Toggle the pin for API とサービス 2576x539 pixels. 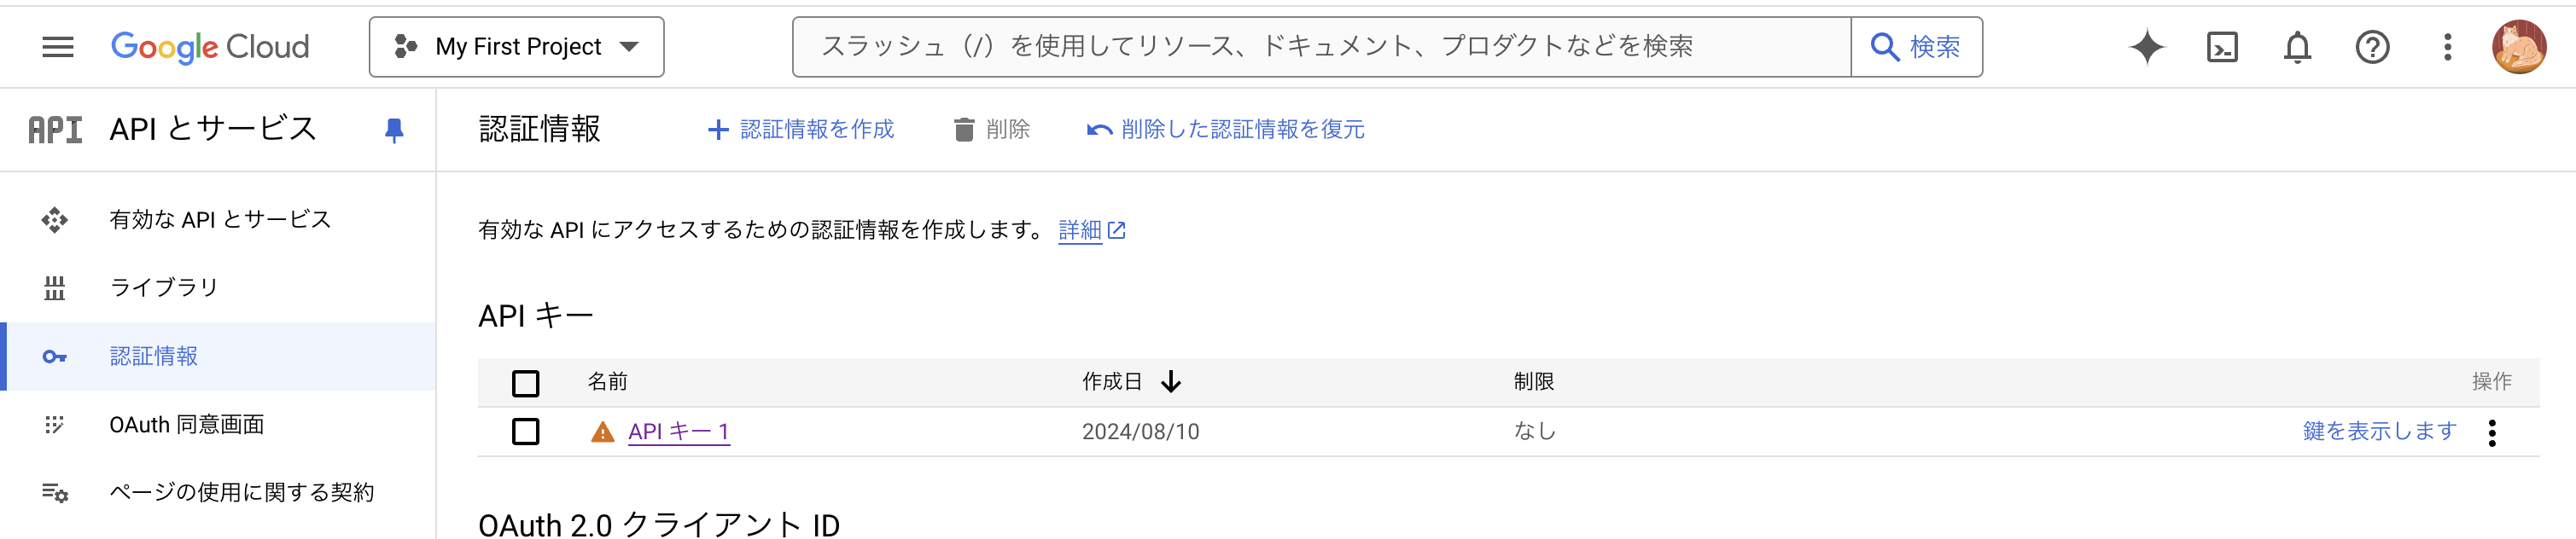coord(394,129)
